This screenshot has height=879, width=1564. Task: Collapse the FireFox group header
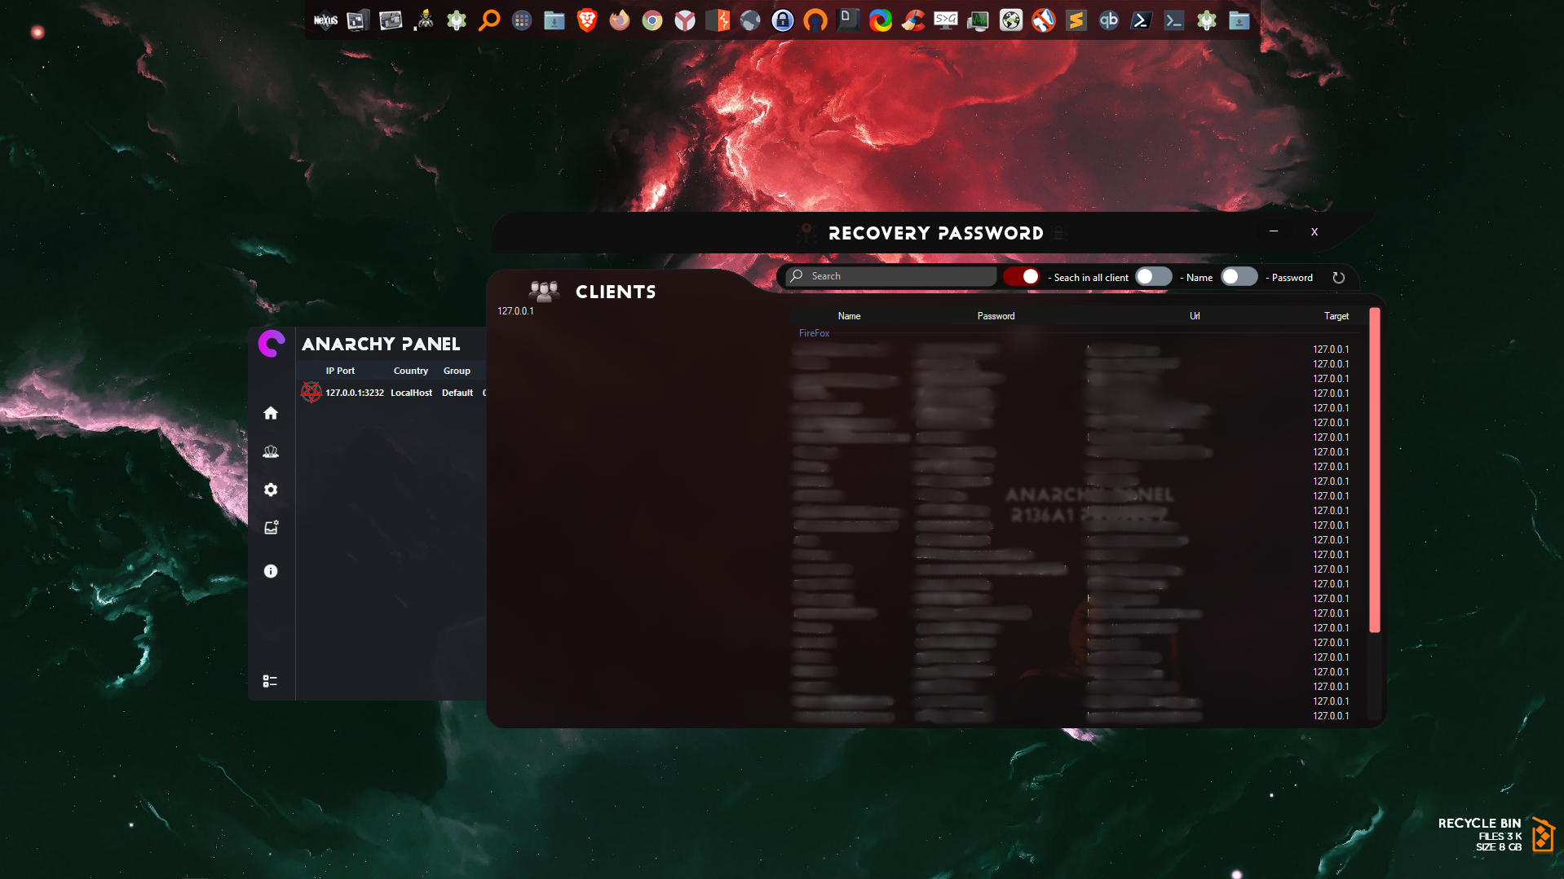pos(814,333)
